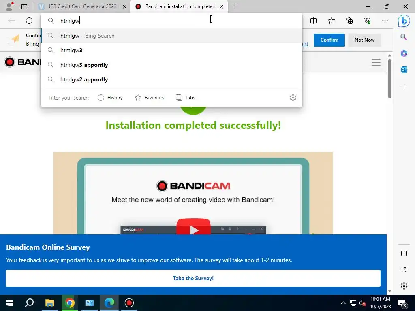Select the 'htmlgw3' search suggestion
The image size is (415, 311).
click(x=171, y=50)
